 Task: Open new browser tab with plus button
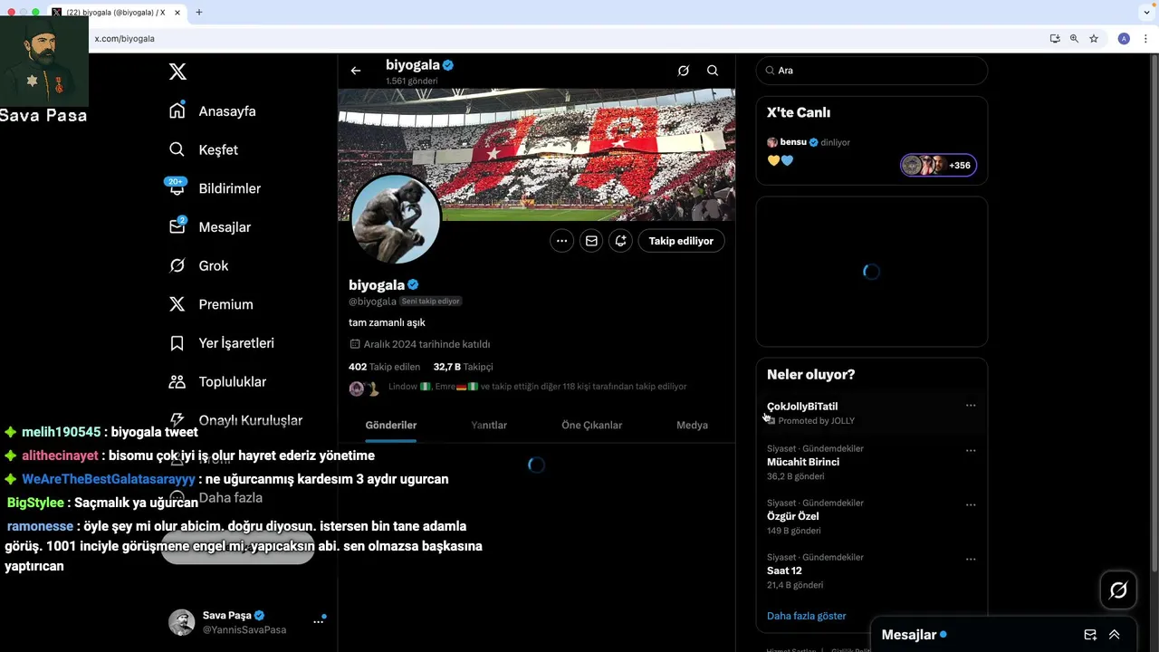coord(199,12)
